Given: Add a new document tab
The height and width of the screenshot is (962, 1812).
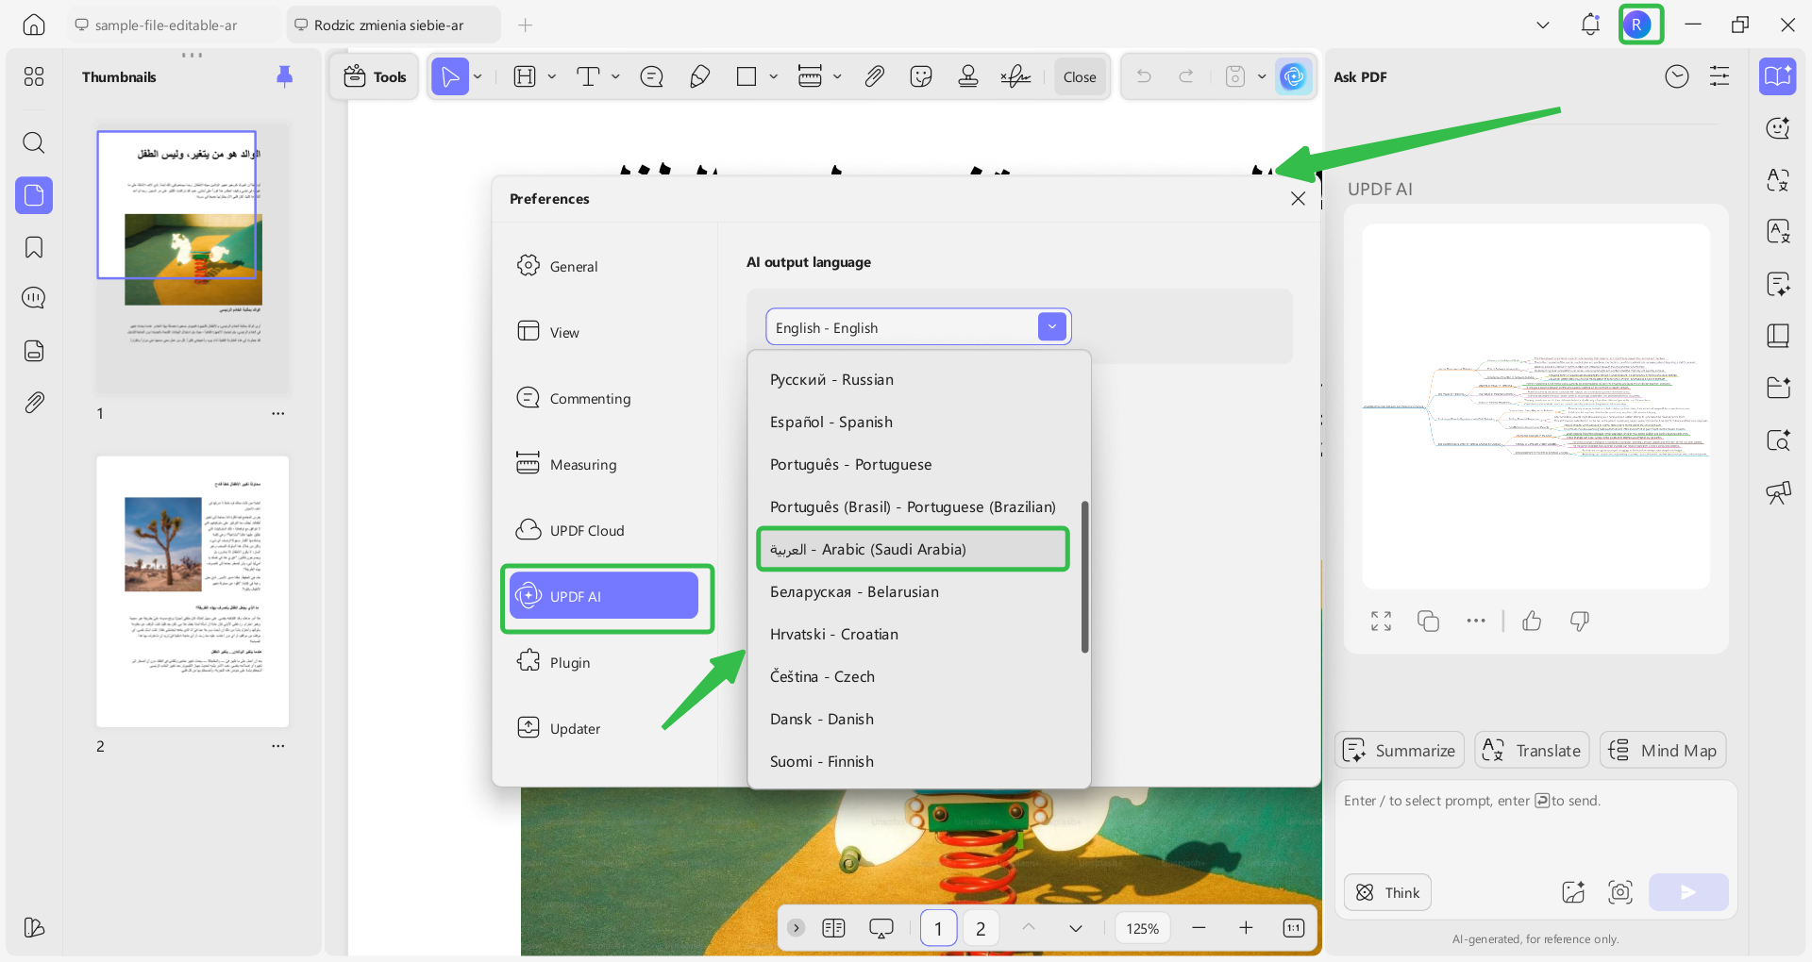Looking at the screenshot, I should click(x=526, y=25).
